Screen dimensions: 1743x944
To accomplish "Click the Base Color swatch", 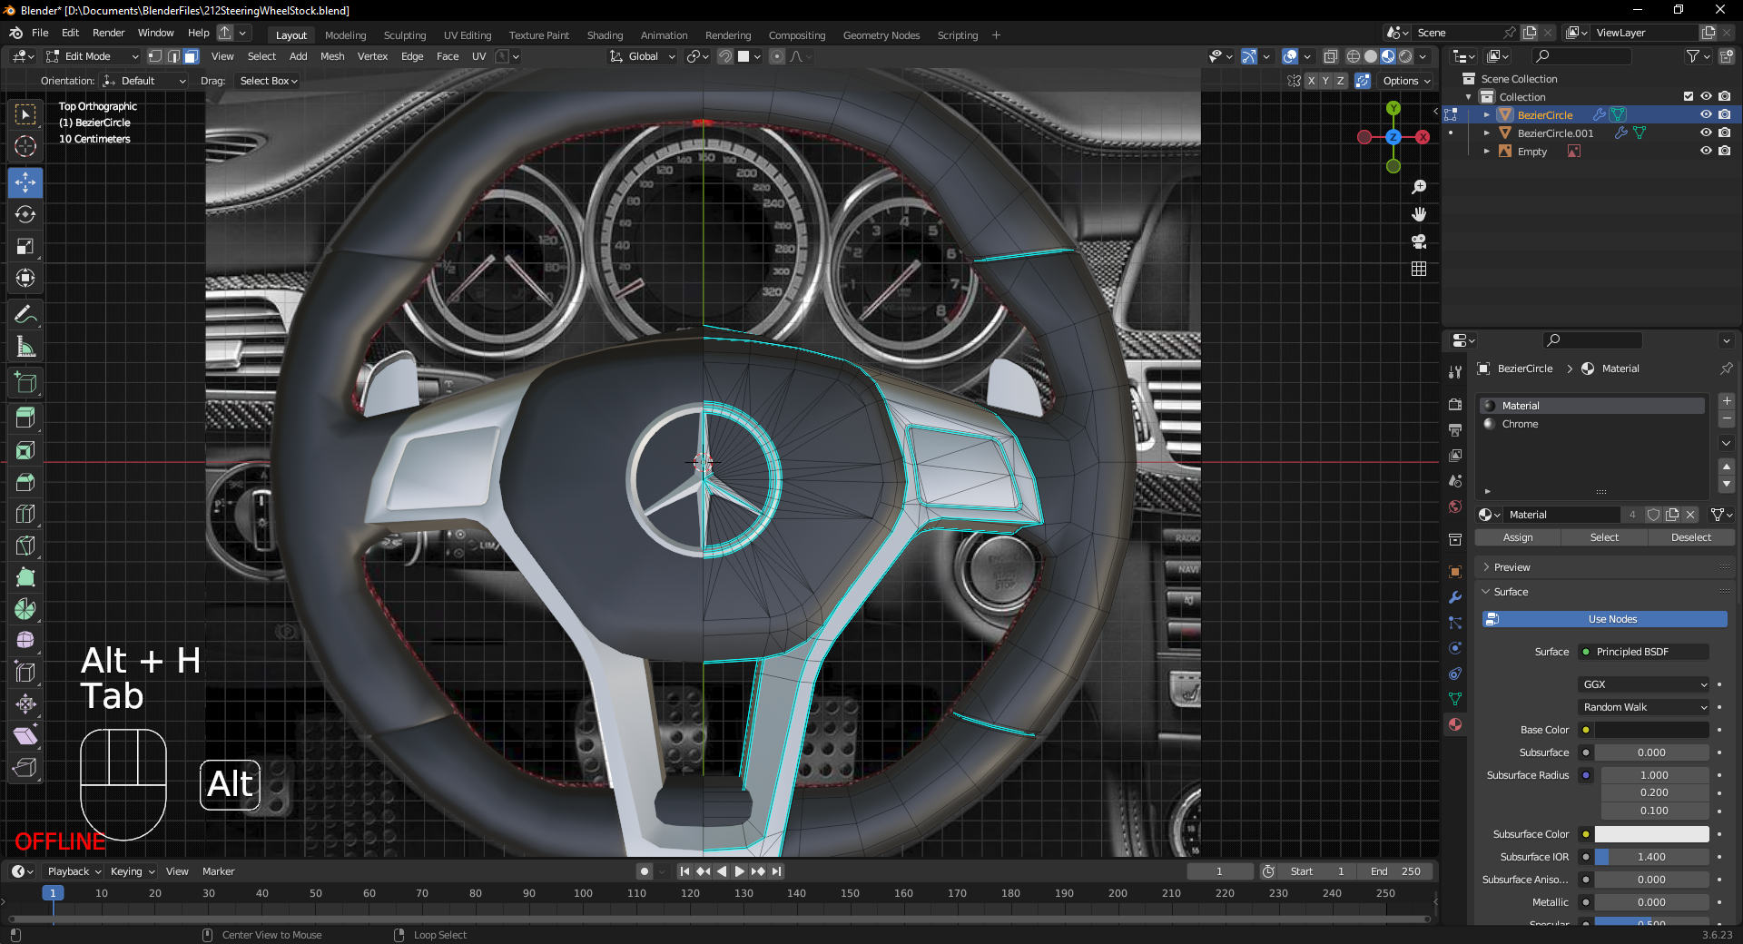I will 1652,730.
